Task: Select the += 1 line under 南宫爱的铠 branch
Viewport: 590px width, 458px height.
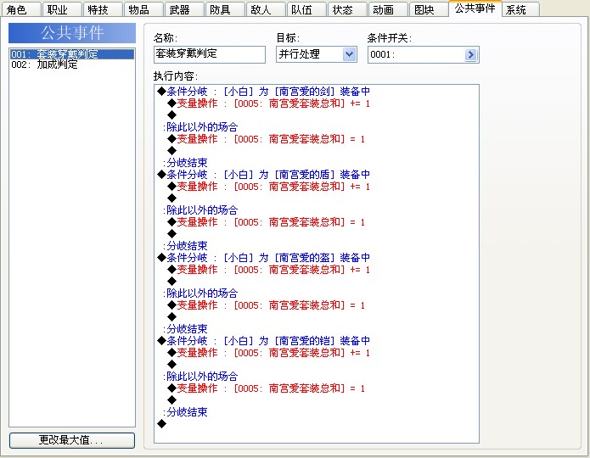Action: 268,353
